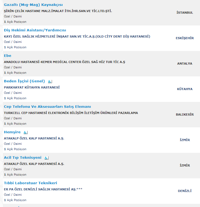Screen dimensions: 200x207
Task: Click the KÜTAHYA location label
Action: click(185, 89)
